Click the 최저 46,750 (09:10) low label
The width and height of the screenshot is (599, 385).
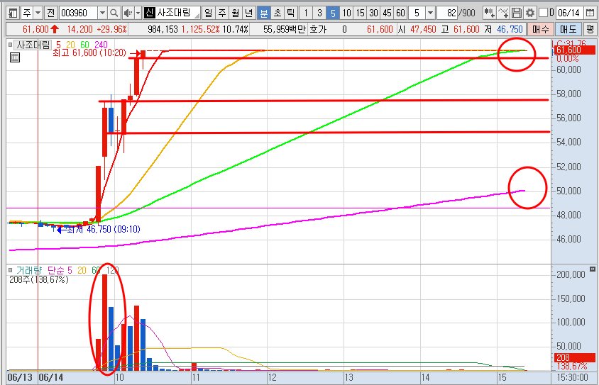103,229
